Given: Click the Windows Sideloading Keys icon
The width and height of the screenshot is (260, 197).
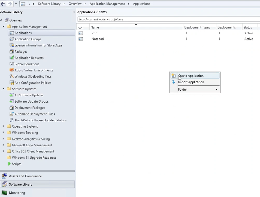Looking at the screenshot, I should click(11, 76).
